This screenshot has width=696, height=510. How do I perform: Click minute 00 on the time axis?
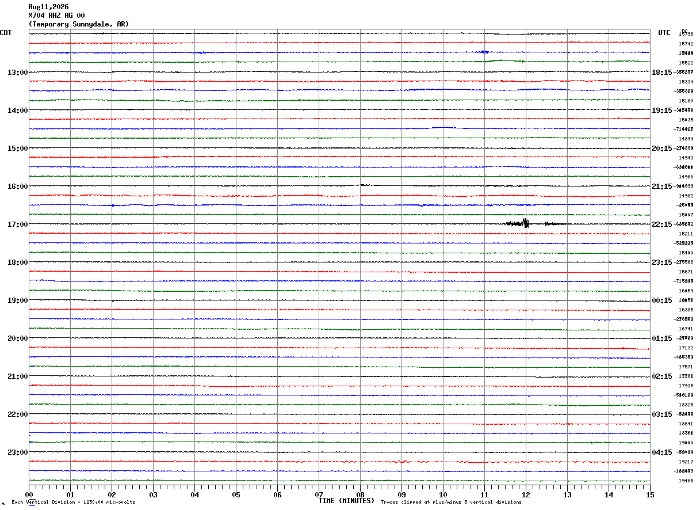click(29, 495)
